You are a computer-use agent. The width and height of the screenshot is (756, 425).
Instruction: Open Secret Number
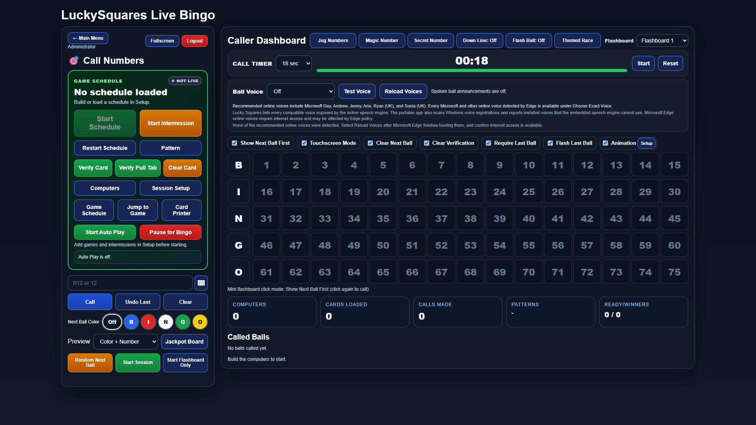coord(431,41)
